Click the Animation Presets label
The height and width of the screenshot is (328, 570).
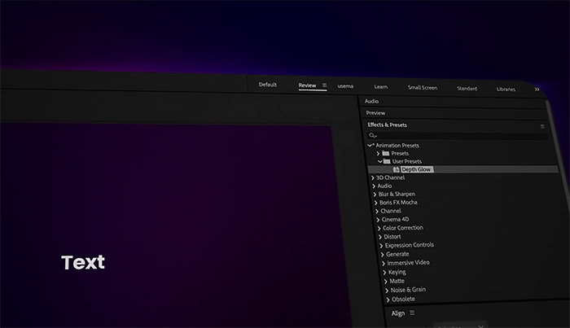(x=397, y=146)
